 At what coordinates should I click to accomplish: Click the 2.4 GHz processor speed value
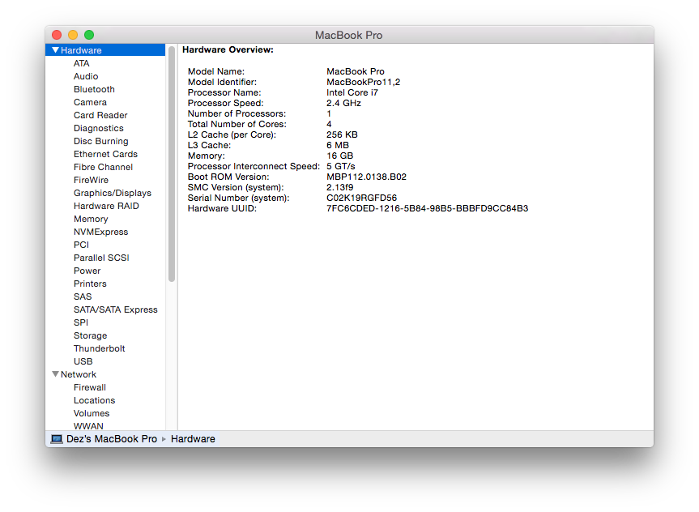tap(343, 103)
